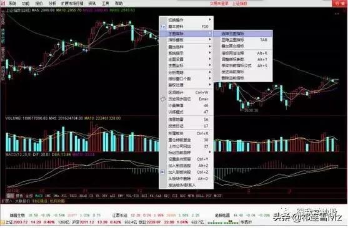
Task: Select 加入到自选股 Alt+Z
Action: (x=186, y=166)
